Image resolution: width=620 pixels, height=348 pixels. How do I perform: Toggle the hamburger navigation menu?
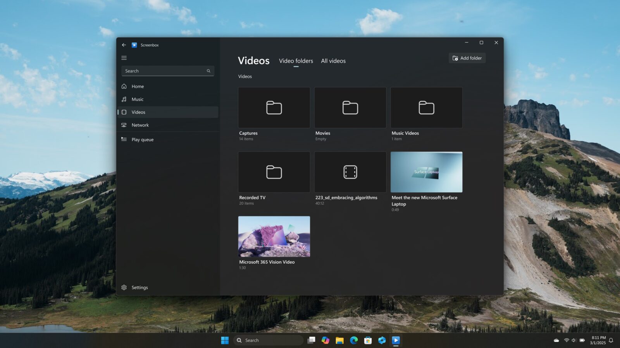tap(124, 58)
